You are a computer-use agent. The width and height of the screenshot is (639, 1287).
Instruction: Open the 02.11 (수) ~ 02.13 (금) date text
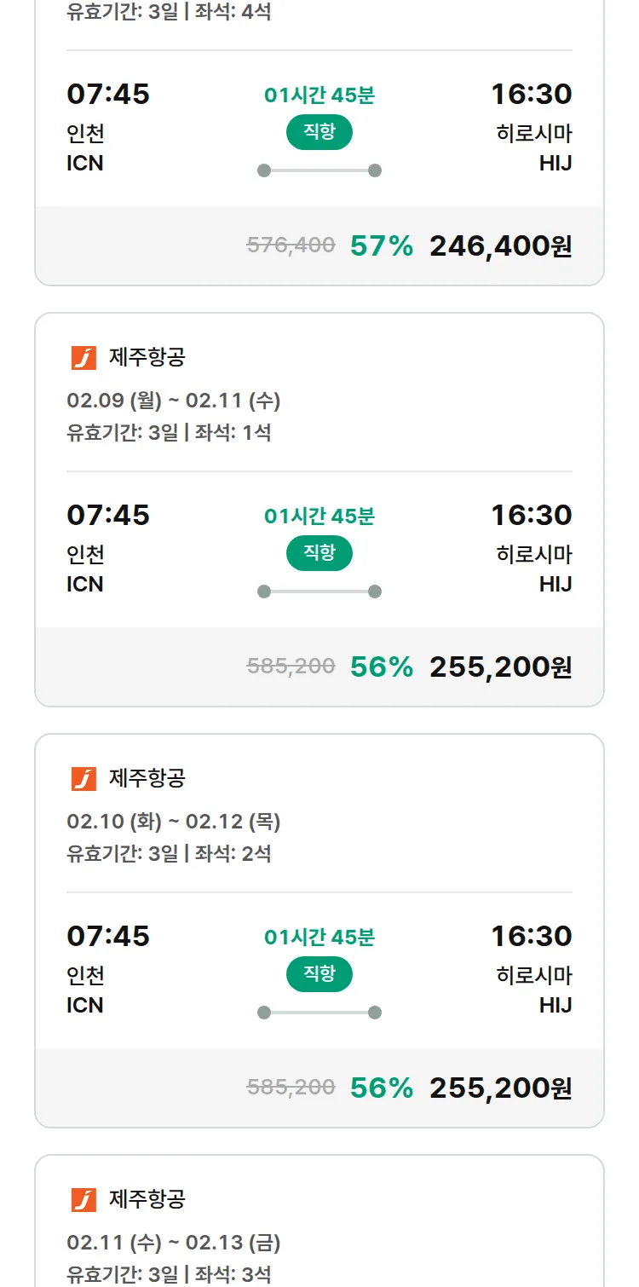(x=174, y=1243)
